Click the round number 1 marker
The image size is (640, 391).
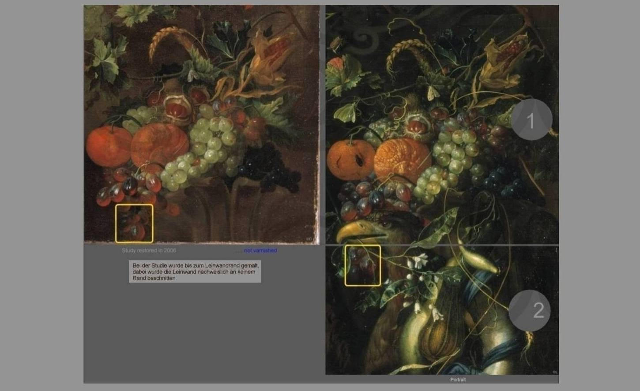click(x=531, y=120)
